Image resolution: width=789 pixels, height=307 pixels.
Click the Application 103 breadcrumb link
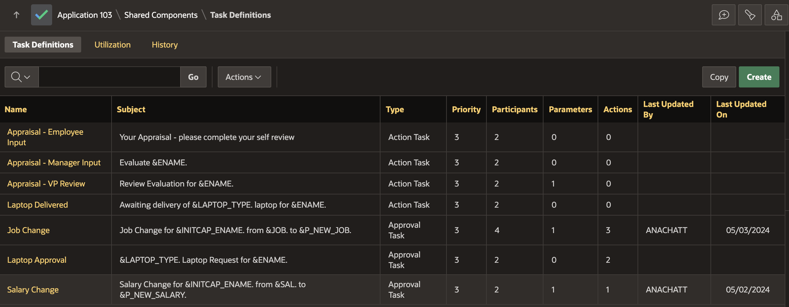(84, 15)
